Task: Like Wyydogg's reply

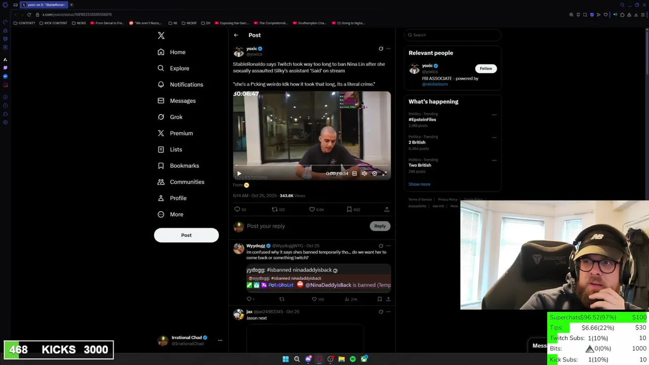Action: coord(314,299)
